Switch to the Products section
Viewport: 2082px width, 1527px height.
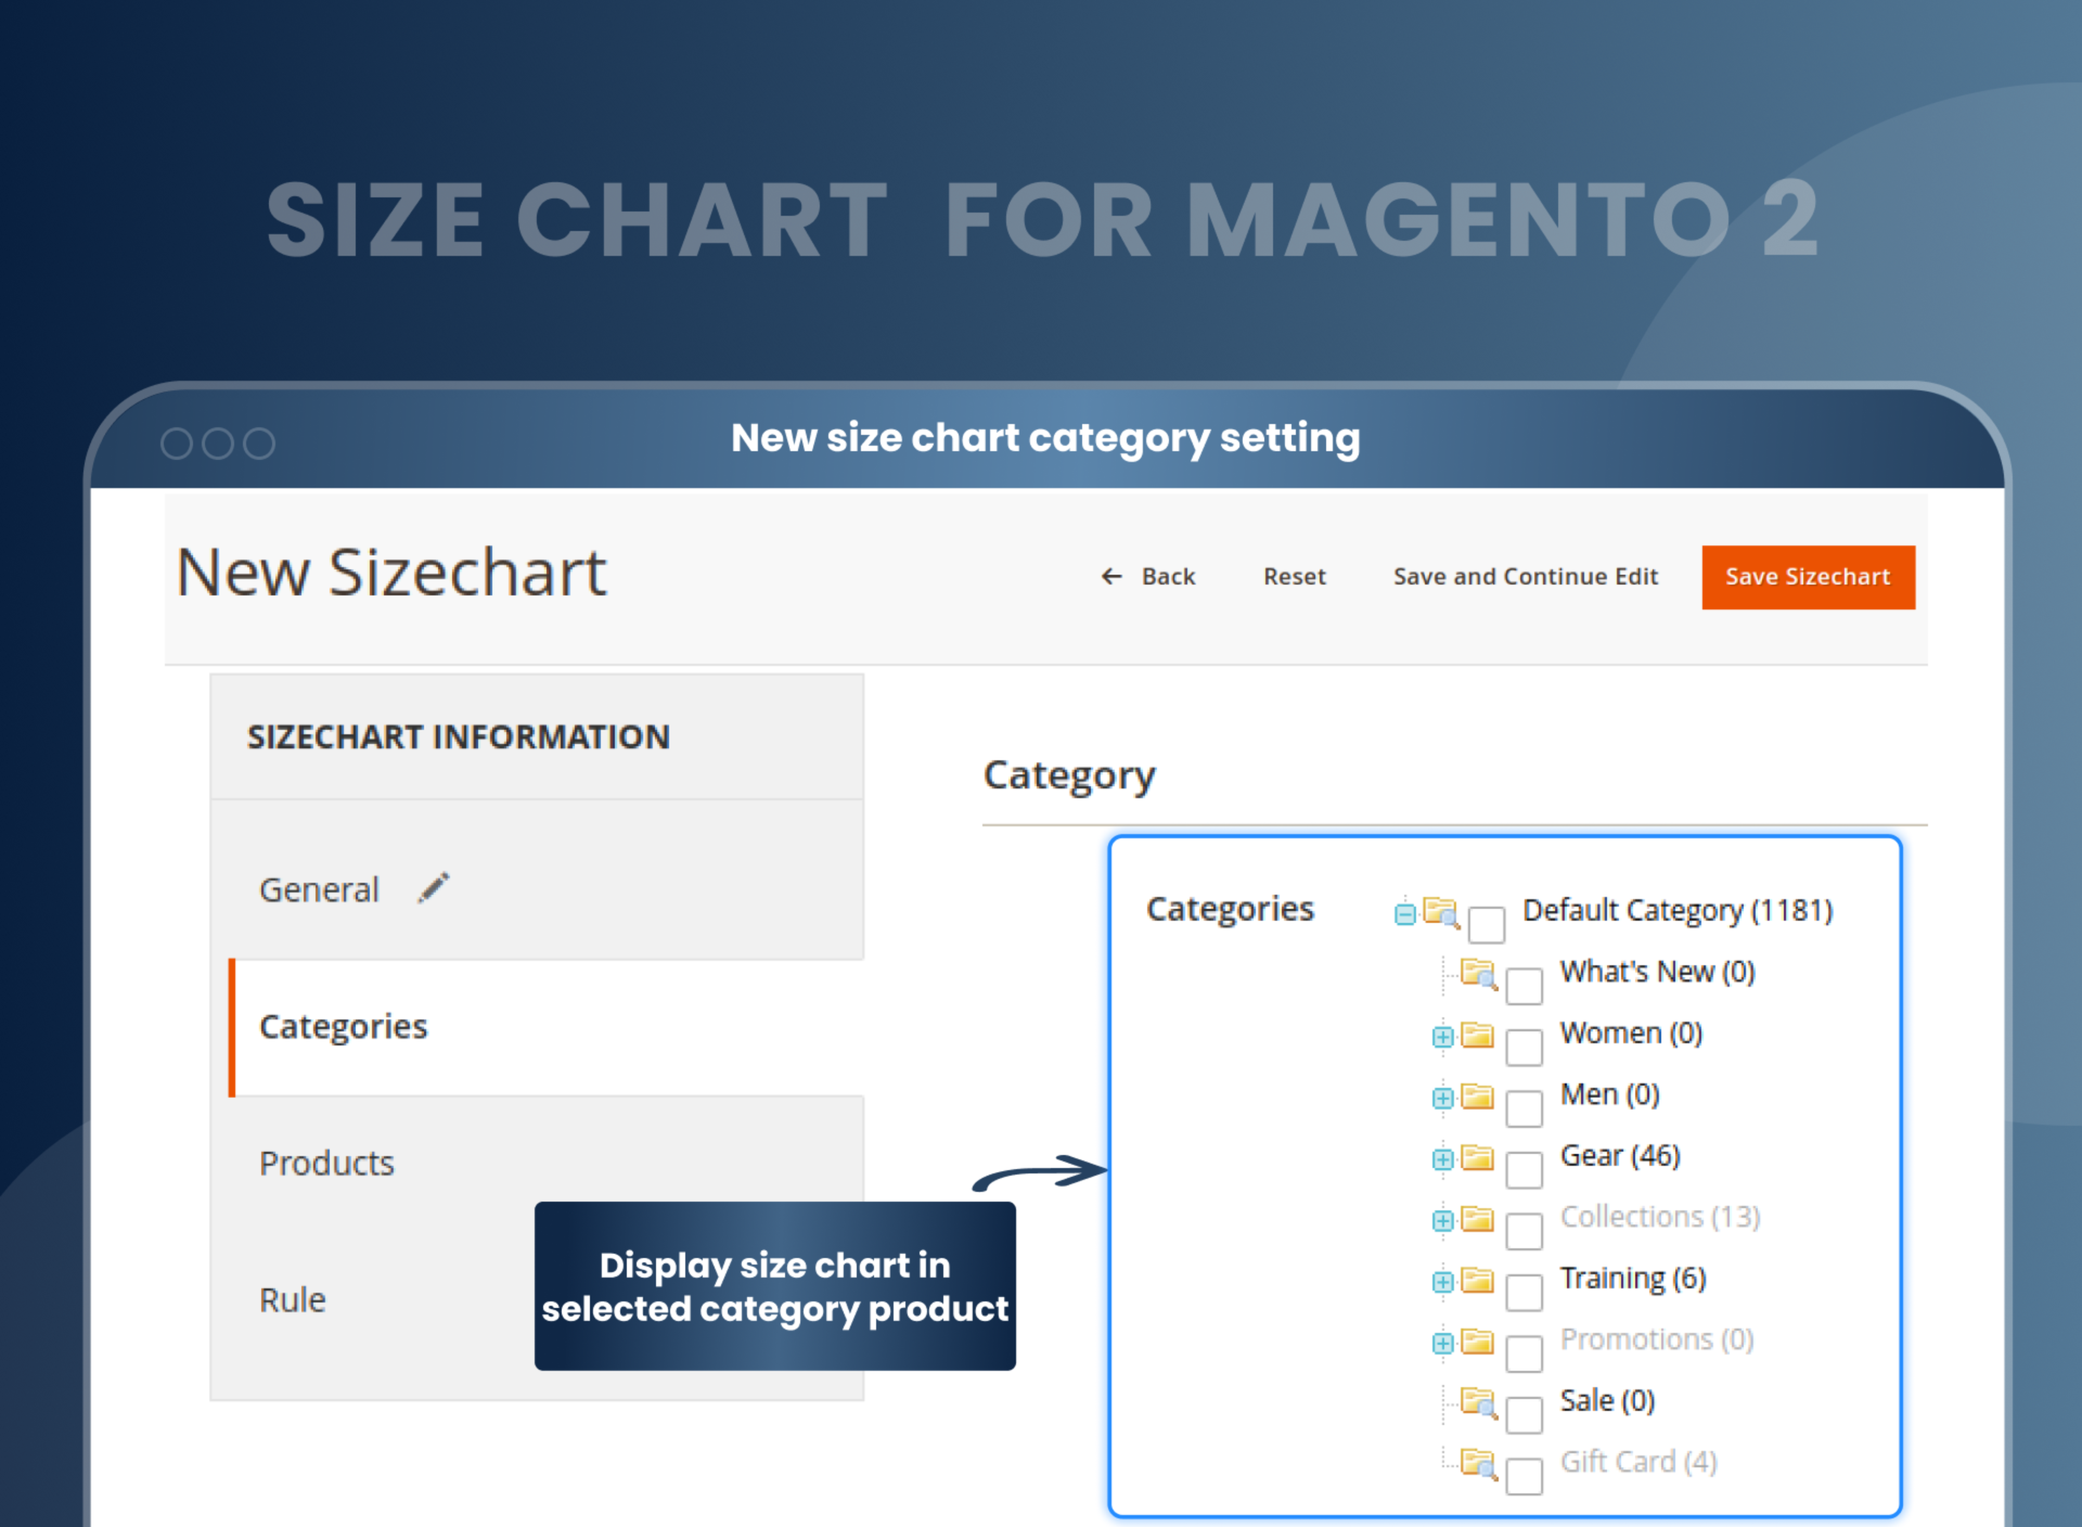pos(327,1163)
